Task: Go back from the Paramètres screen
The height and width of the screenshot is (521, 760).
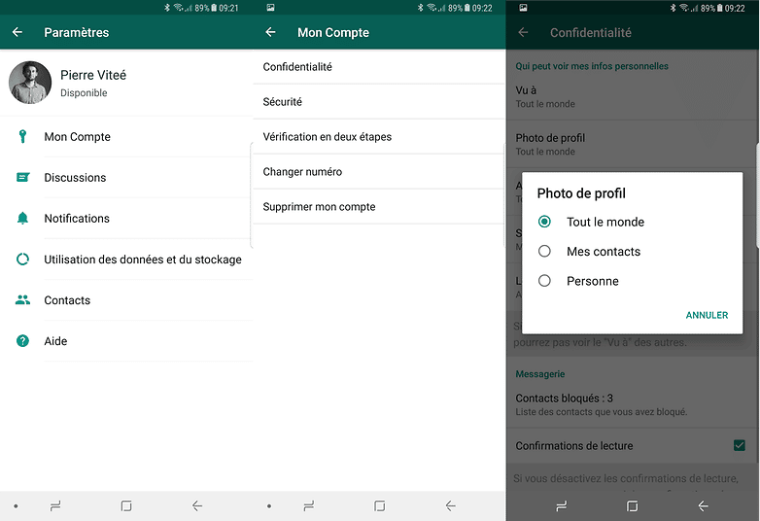Action: (17, 32)
